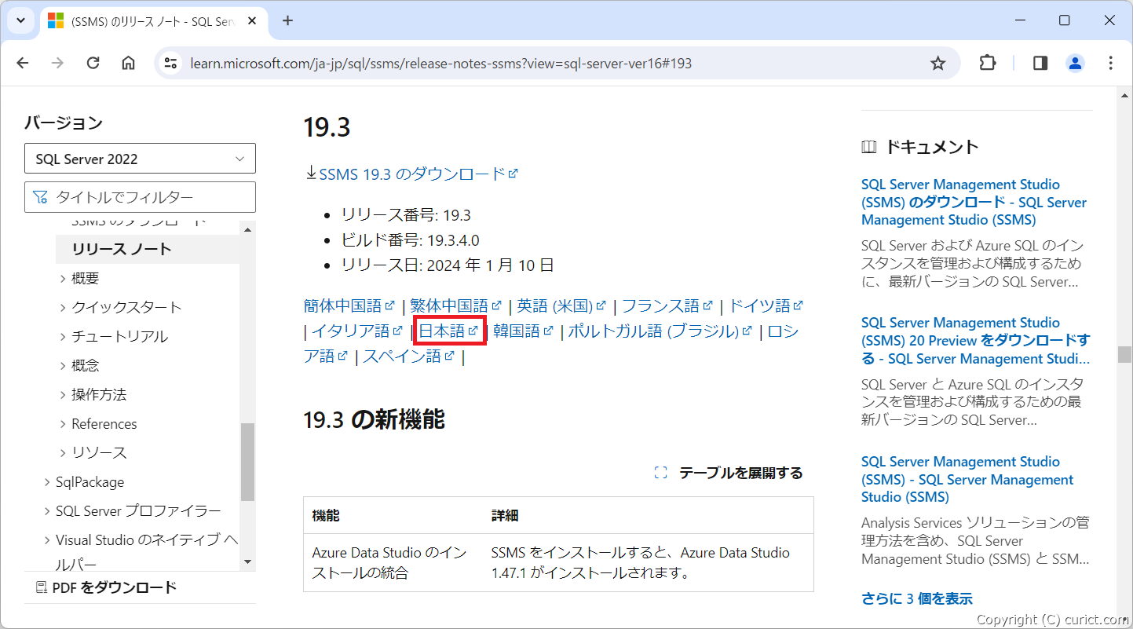Open the ドイツ語 download link
Image resolution: width=1133 pixels, height=629 pixels.
pos(766,305)
